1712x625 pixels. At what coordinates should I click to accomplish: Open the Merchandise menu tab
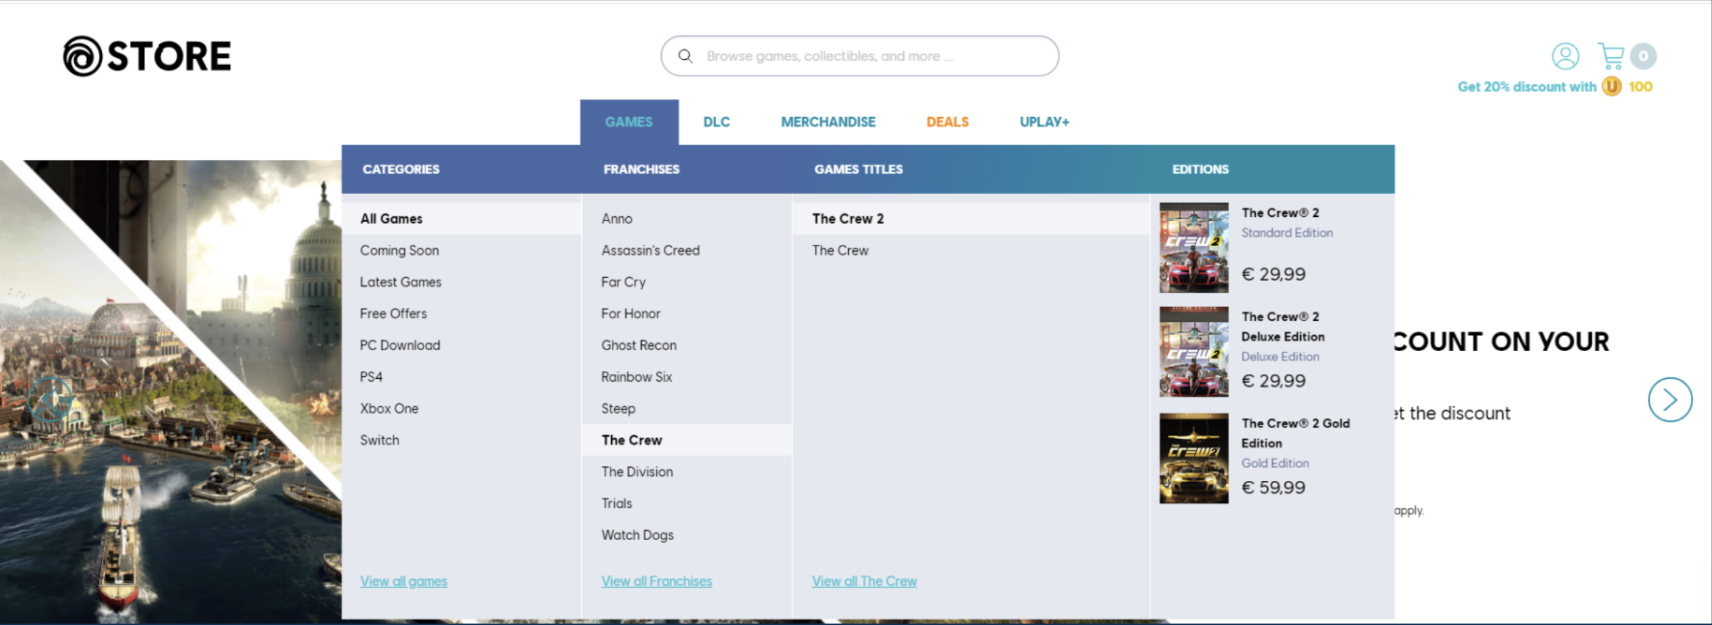click(827, 122)
